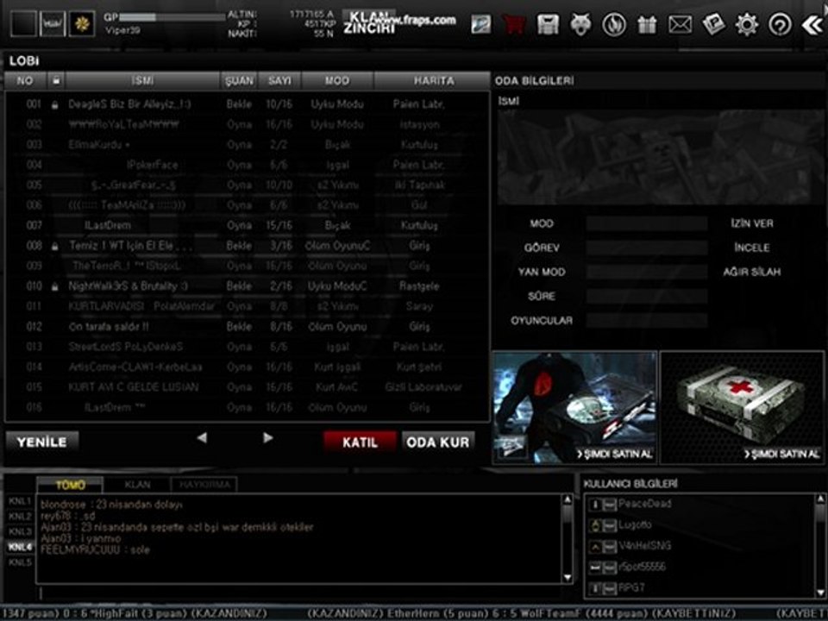
Task: Open the shop cart icon
Action: click(514, 24)
